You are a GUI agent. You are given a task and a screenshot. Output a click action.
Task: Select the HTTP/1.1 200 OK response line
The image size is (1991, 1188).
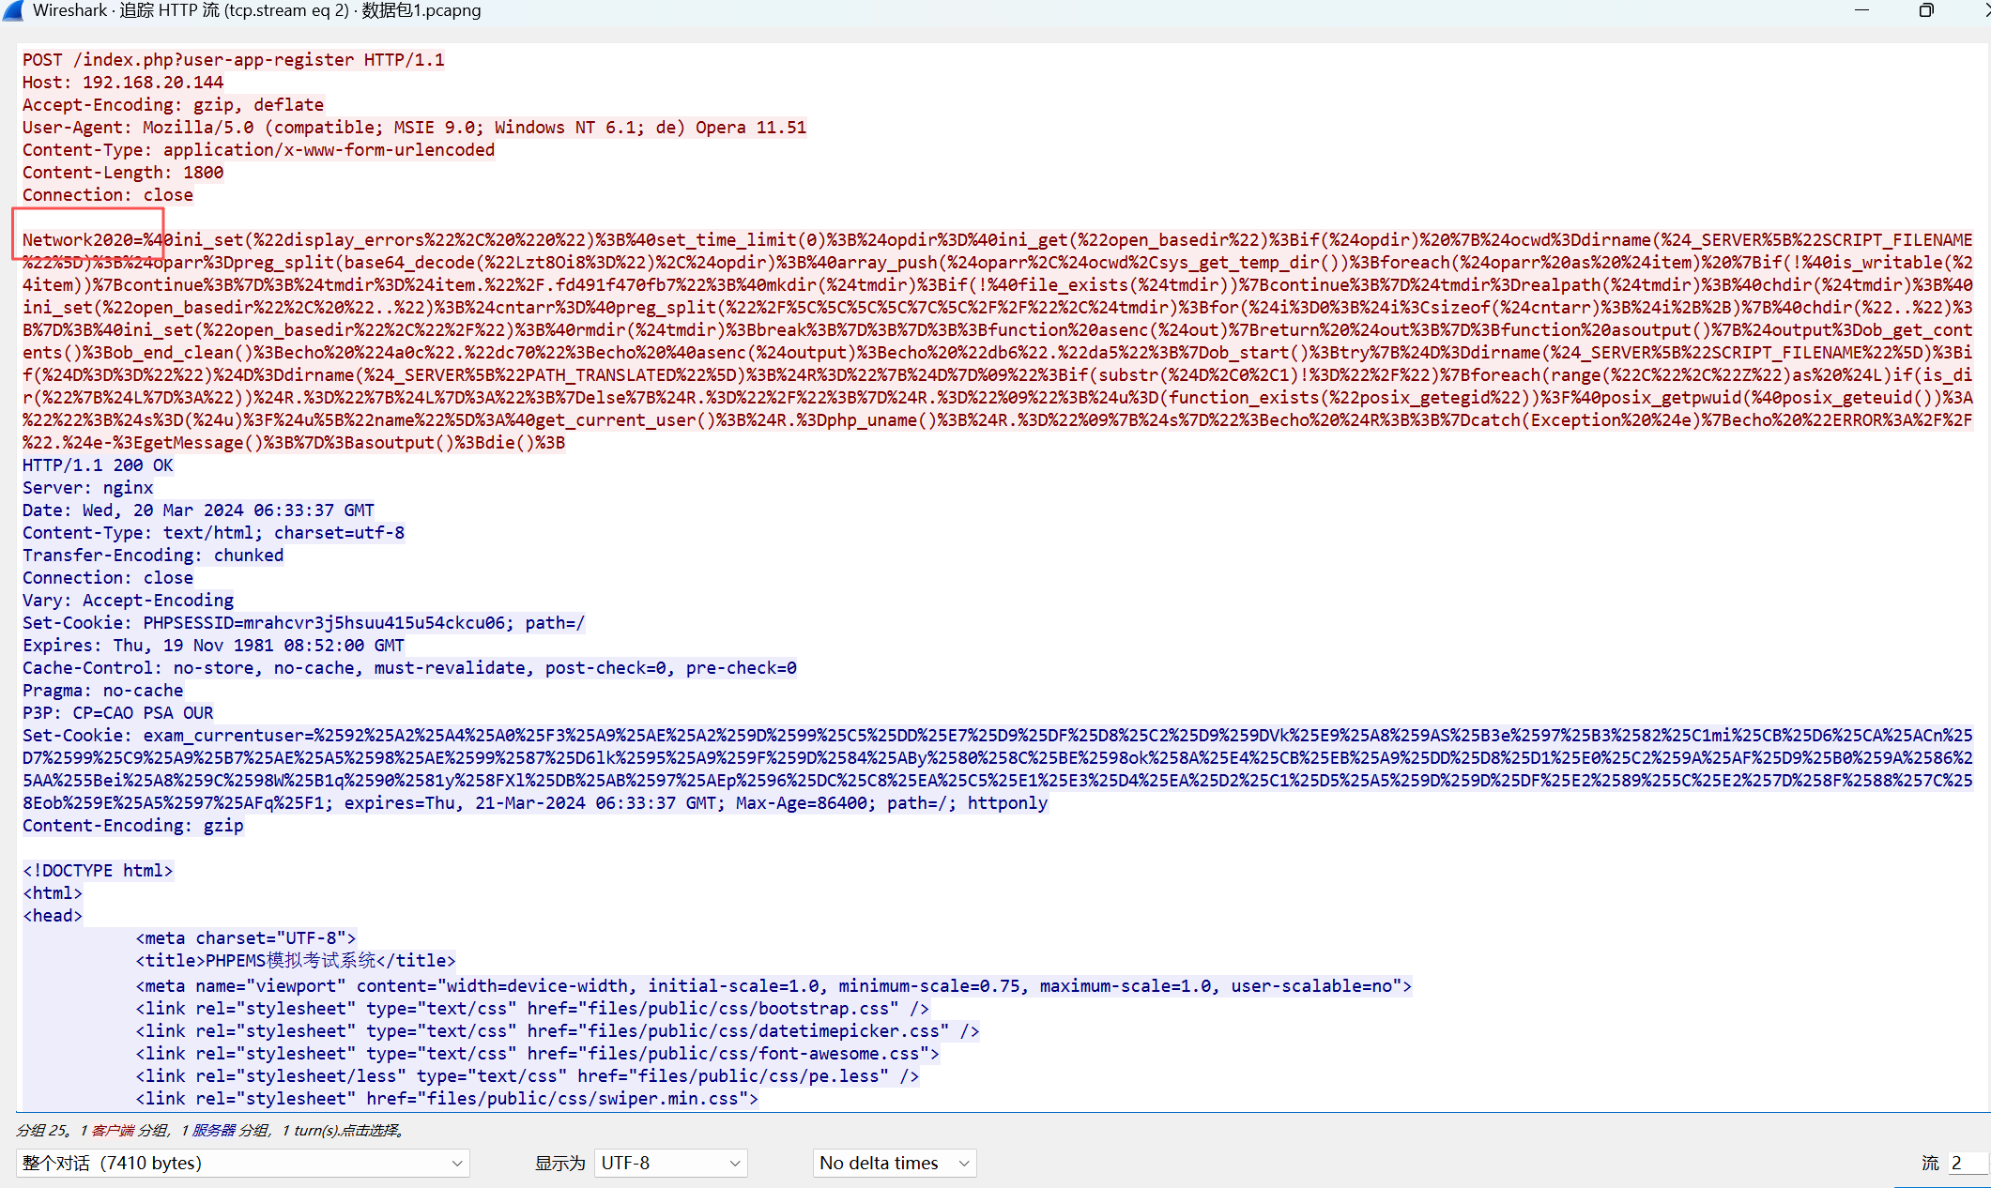pyautogui.click(x=98, y=465)
